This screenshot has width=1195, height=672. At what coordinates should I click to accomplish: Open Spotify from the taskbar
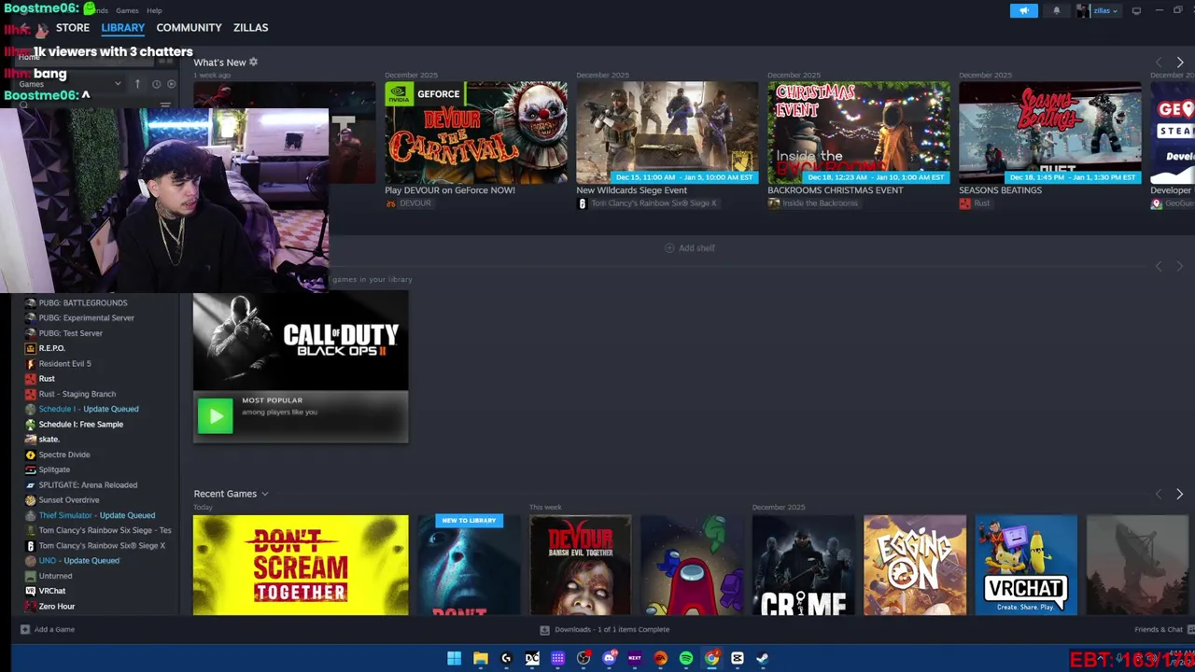[685, 658]
